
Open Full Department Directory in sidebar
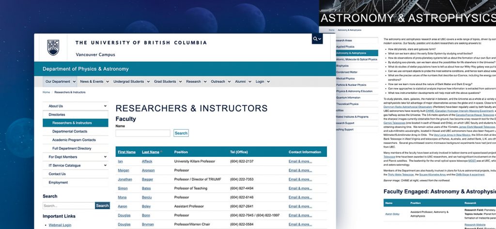click(75, 149)
